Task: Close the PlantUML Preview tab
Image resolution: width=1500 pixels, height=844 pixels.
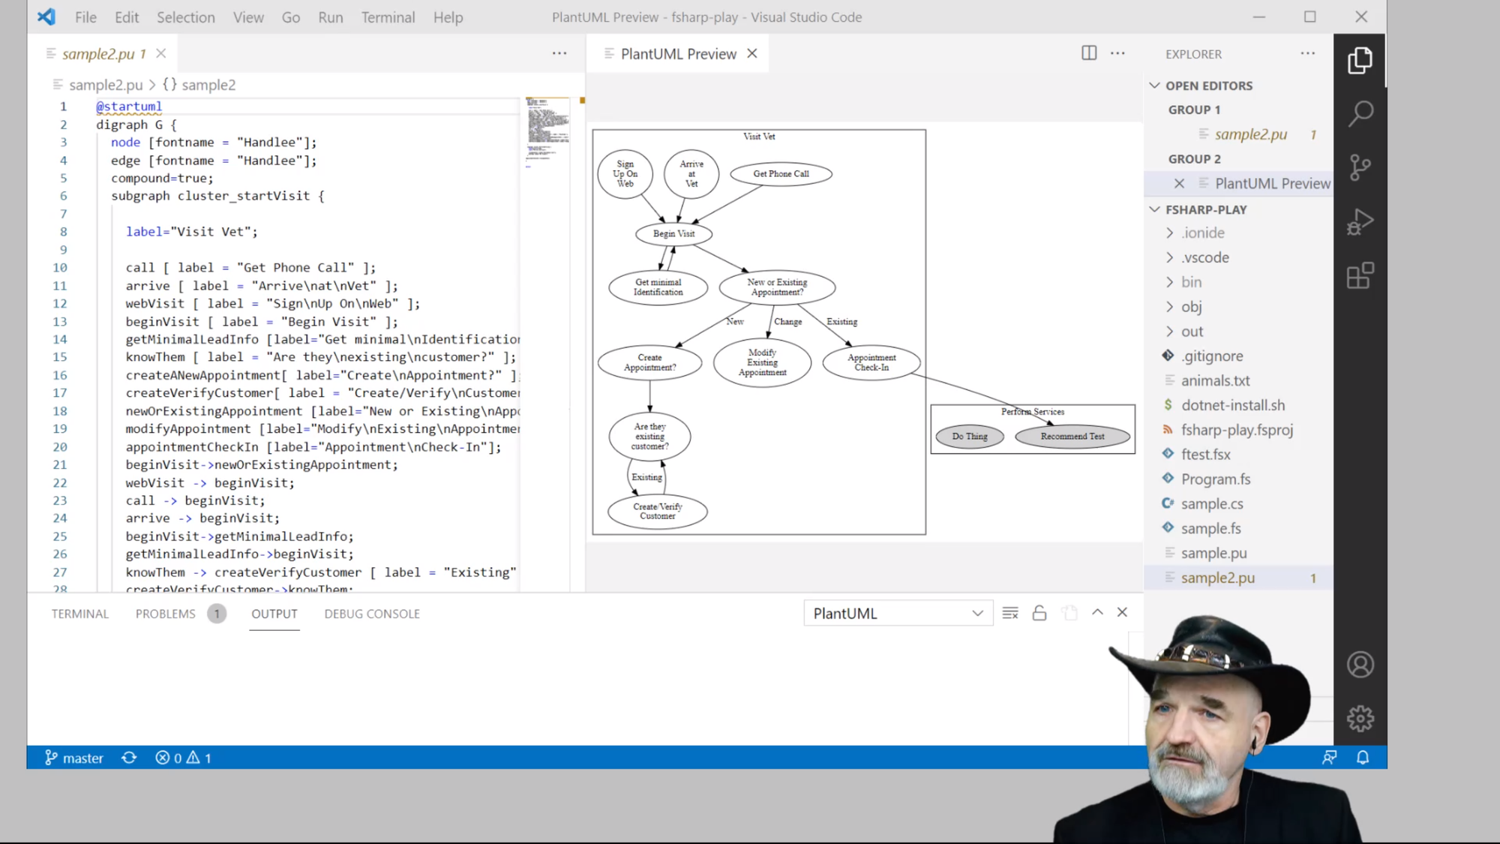Action: coord(752,53)
